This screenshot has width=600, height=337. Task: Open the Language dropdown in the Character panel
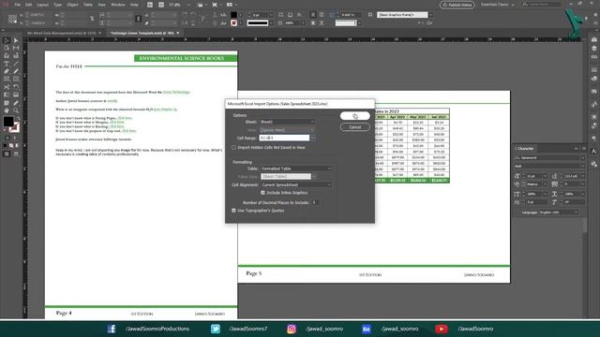point(559,212)
